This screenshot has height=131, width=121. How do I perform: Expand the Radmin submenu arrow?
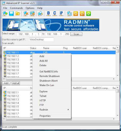(x=68, y=110)
